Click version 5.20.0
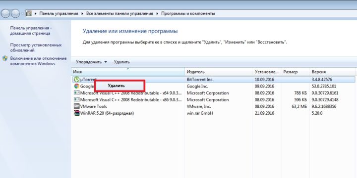The image size is (357, 178). point(317,113)
